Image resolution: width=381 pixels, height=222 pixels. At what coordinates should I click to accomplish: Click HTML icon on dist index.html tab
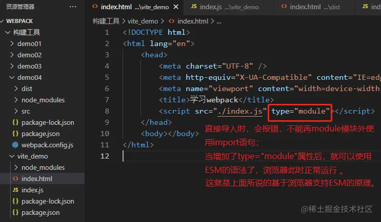pos(284,7)
